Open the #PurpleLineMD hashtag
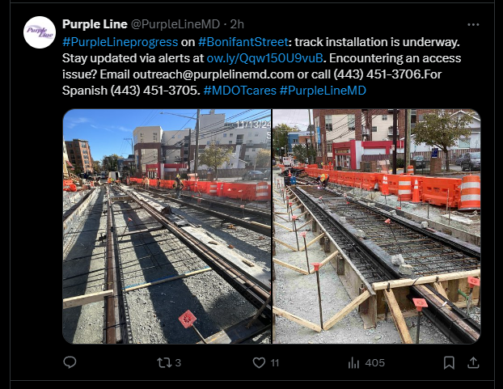 point(323,91)
